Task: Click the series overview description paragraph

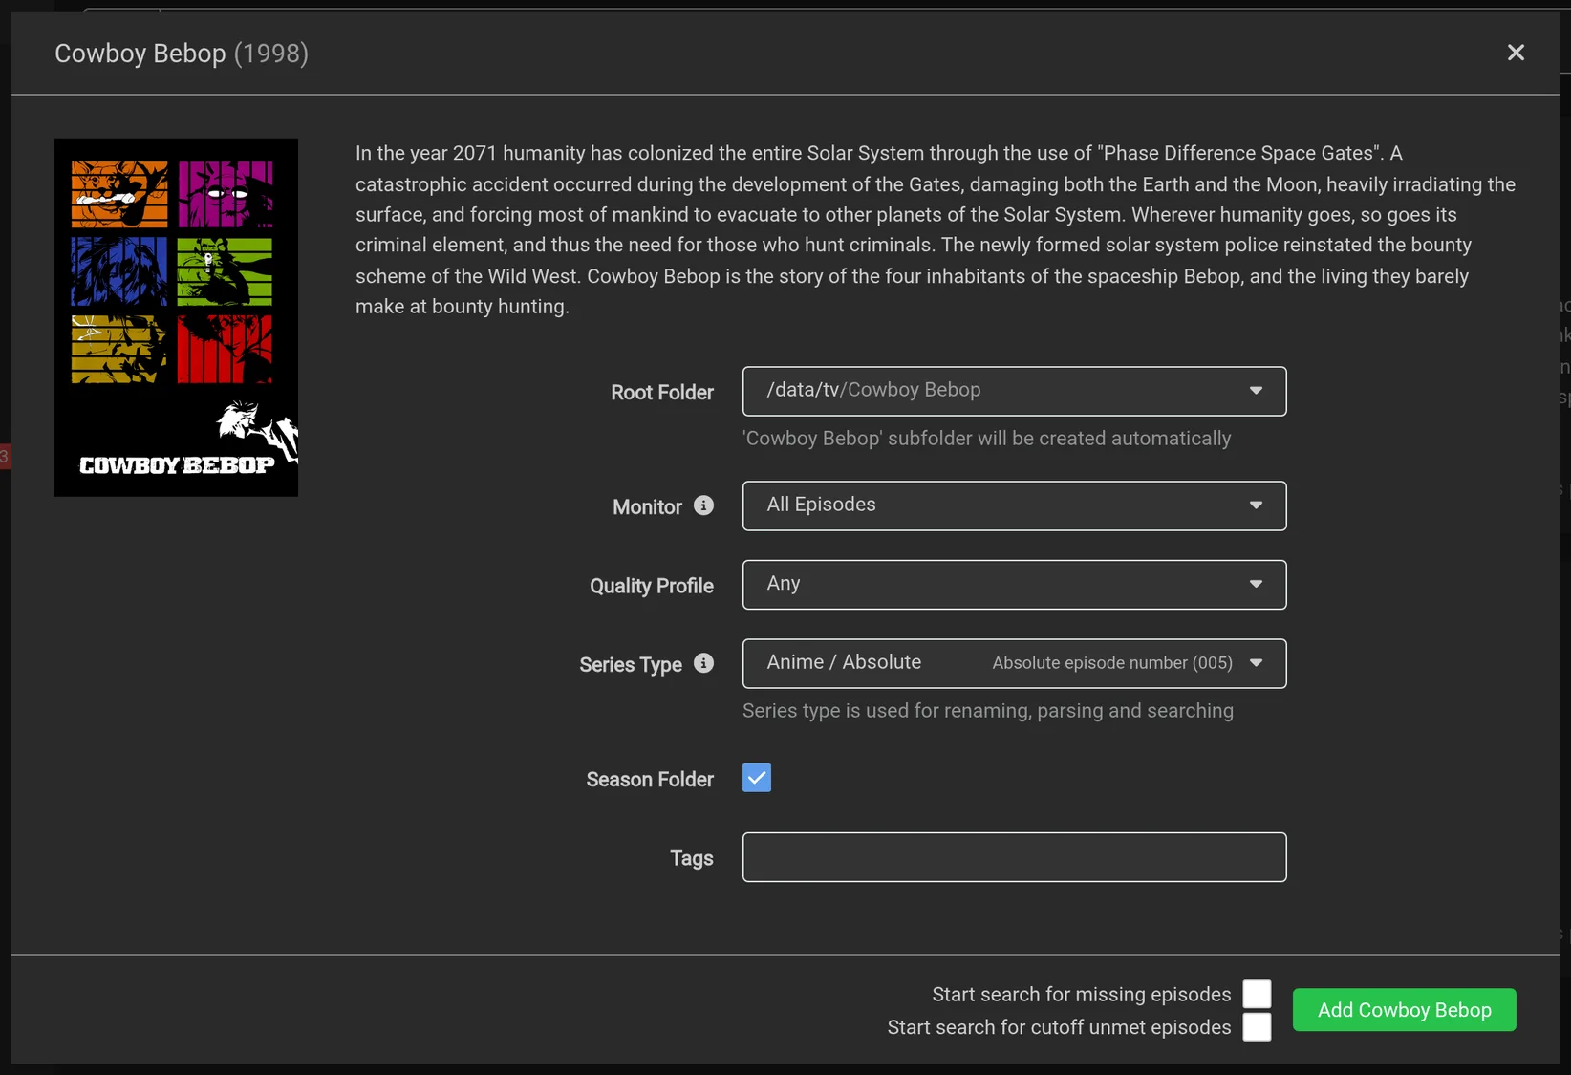Action: pos(936,229)
